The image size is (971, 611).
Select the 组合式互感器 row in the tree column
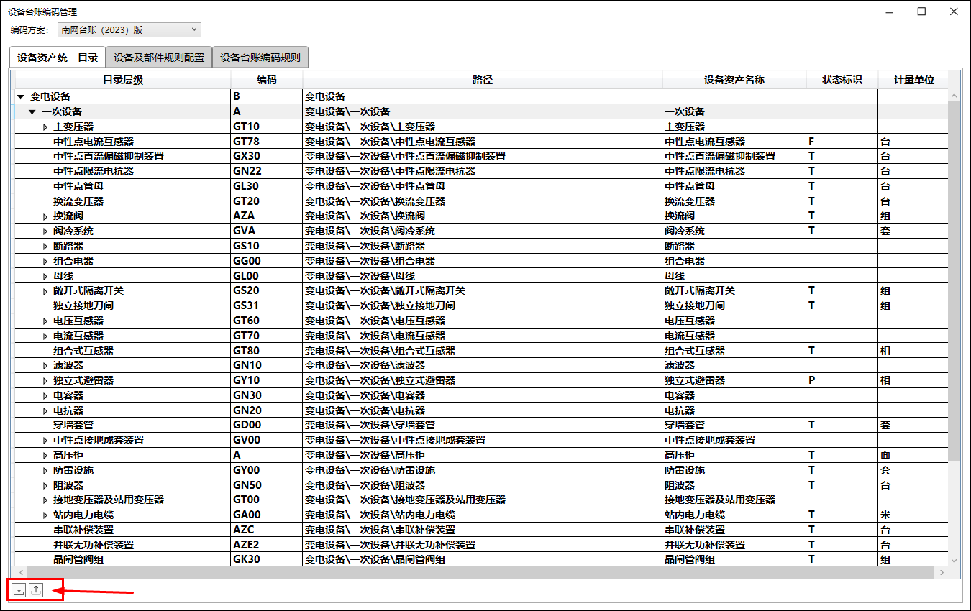[x=83, y=351]
